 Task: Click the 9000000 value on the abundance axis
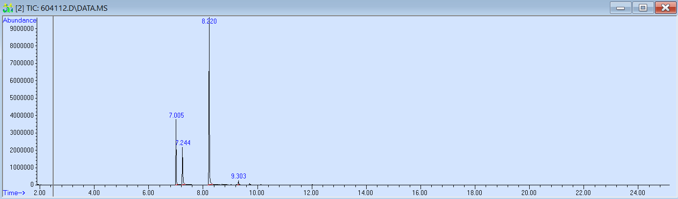coord(20,28)
